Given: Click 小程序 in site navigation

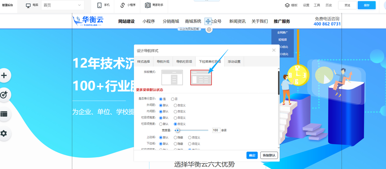Looking at the screenshot, I should tap(149, 22).
